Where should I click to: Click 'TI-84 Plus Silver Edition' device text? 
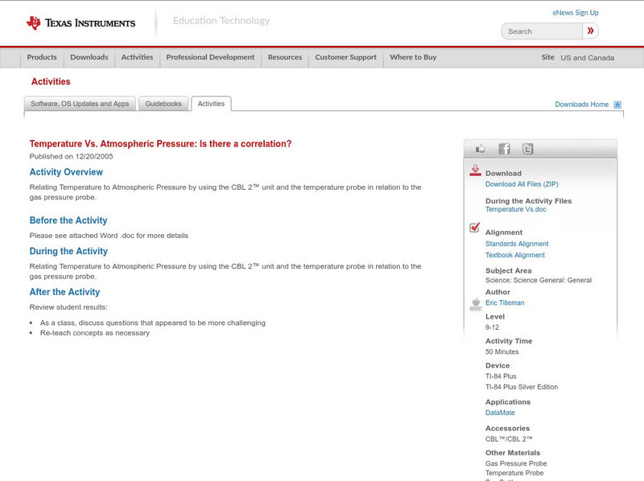tap(522, 387)
